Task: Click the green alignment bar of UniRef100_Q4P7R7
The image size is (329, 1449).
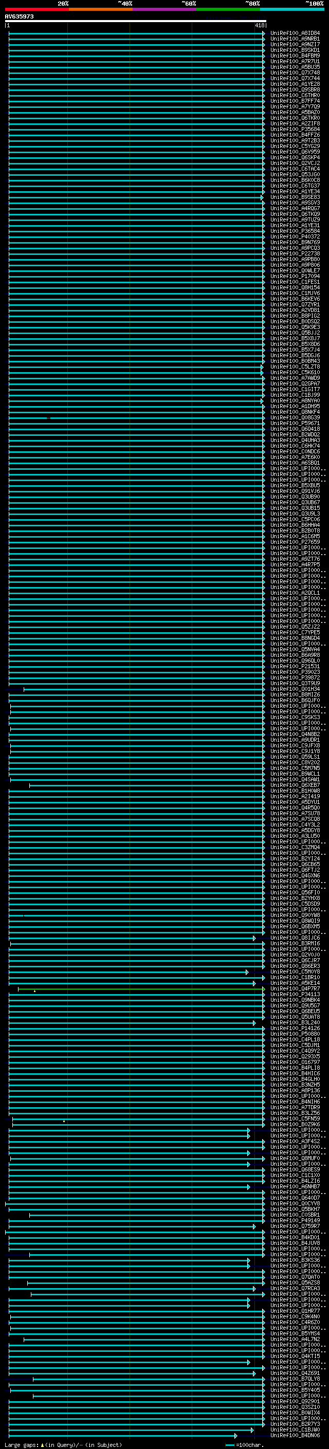Action: pos(141,989)
